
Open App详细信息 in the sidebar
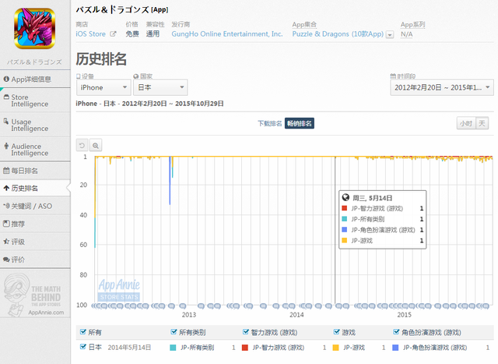click(x=35, y=80)
